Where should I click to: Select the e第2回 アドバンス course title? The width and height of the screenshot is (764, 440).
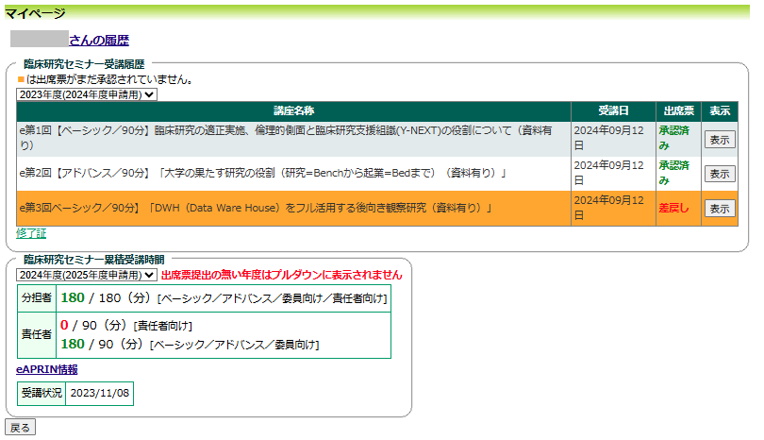264,174
